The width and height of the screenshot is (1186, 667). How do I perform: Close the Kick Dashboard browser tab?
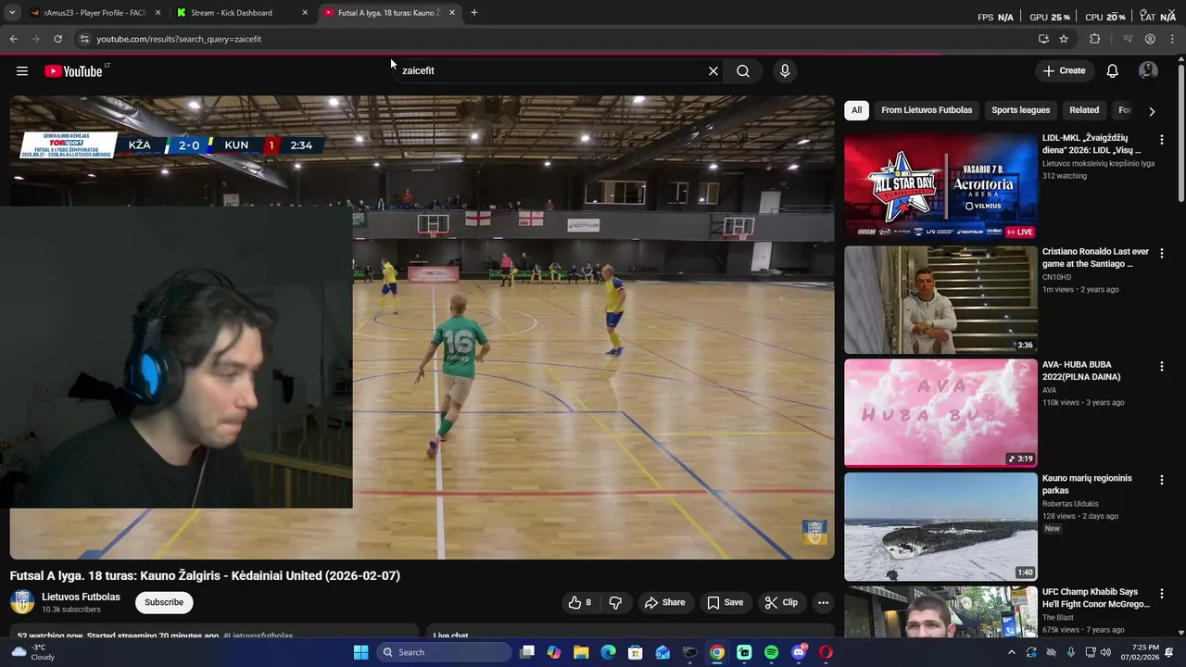(305, 13)
